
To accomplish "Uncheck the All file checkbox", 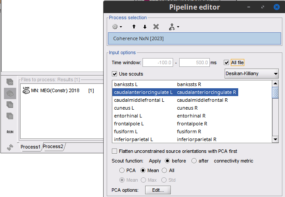I will click(x=226, y=62).
